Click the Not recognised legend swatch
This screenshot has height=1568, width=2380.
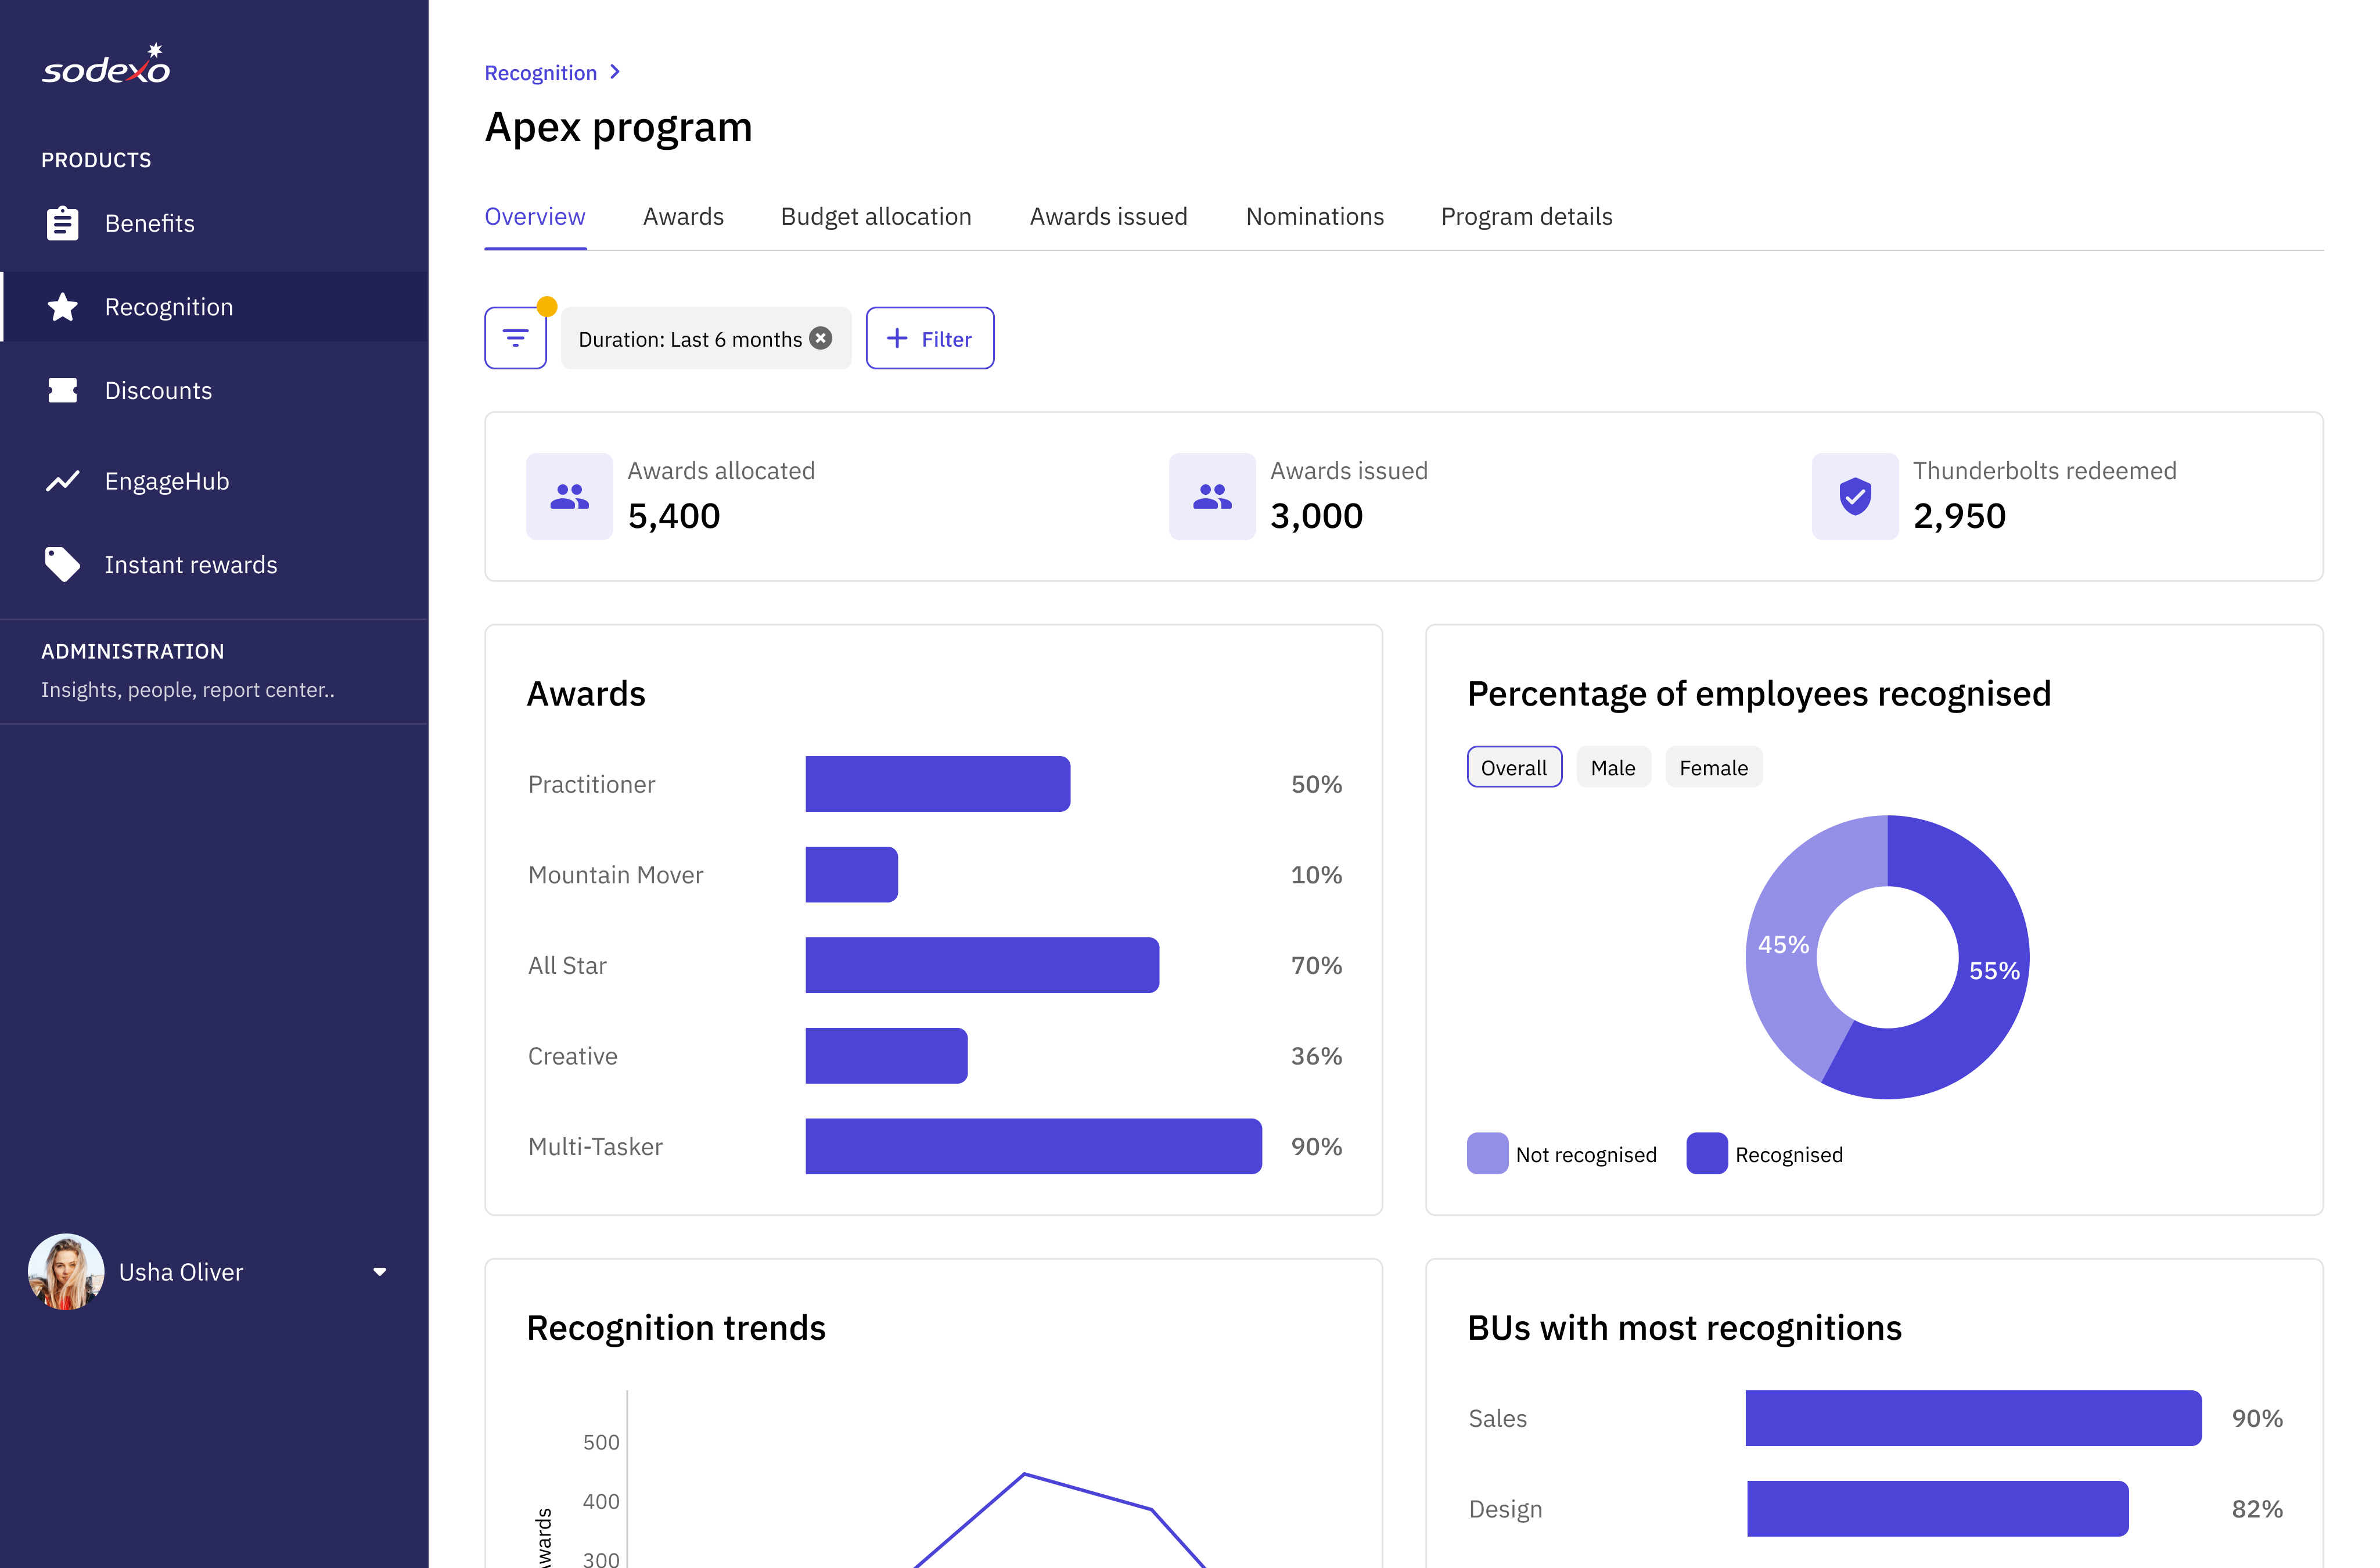click(x=1487, y=1153)
